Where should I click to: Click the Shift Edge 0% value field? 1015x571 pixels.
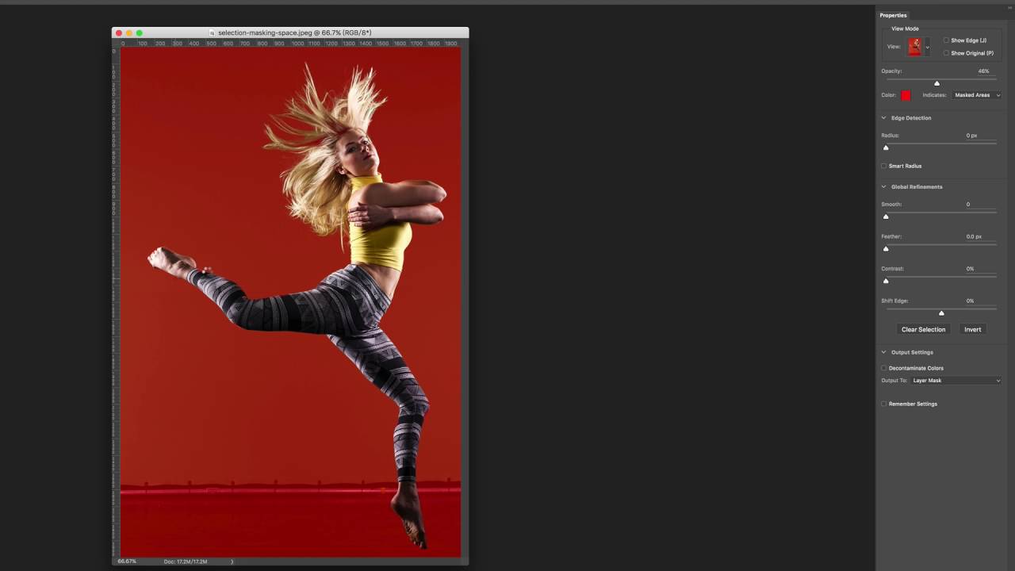pos(979,301)
